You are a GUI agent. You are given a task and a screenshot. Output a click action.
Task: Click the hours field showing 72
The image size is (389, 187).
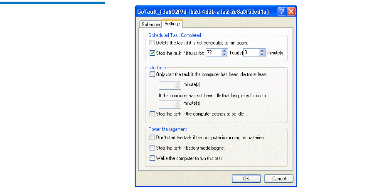click(213, 53)
